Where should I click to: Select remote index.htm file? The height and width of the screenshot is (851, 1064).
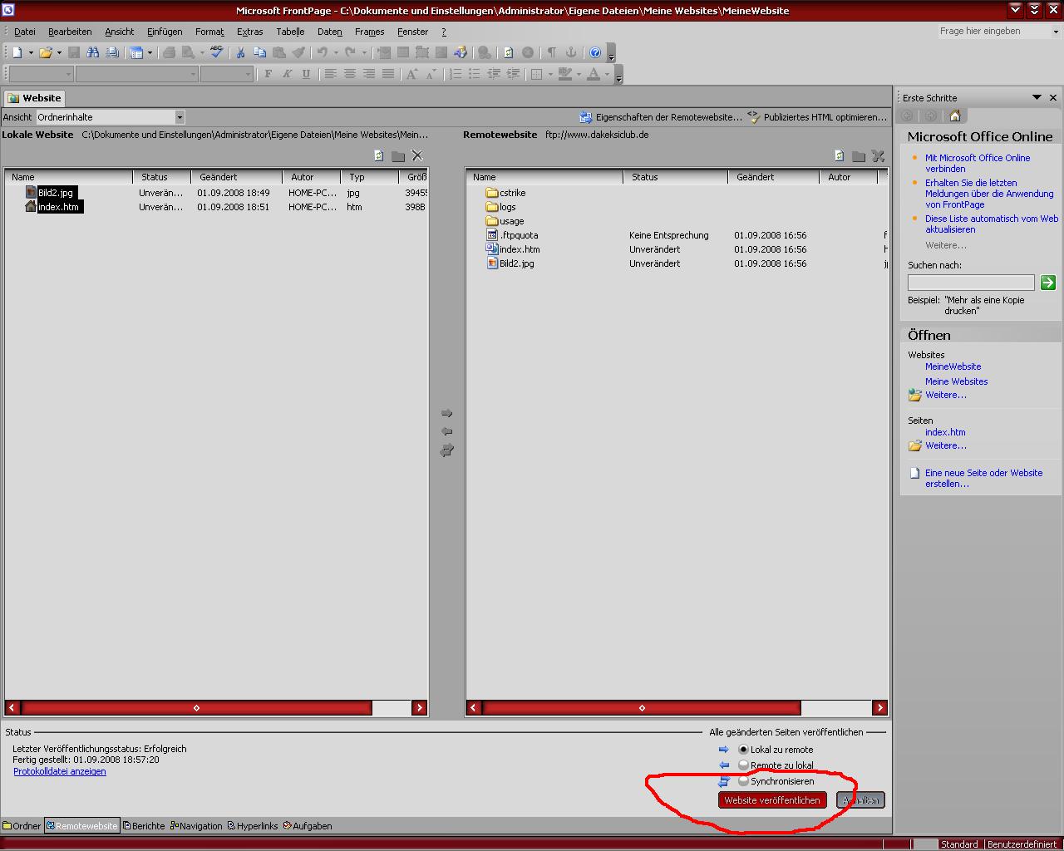[513, 249]
